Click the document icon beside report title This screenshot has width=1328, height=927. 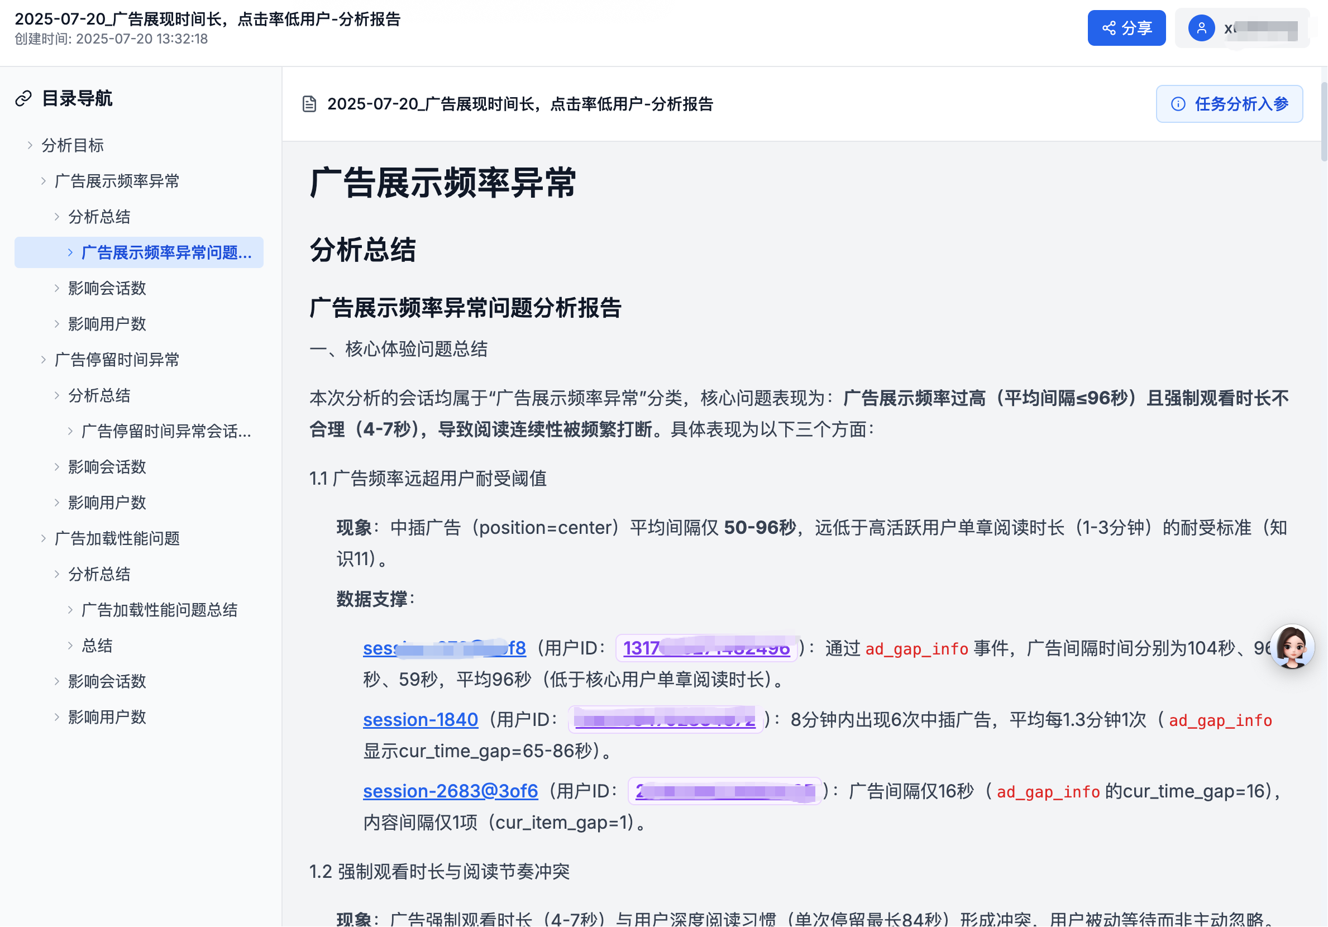(x=309, y=104)
